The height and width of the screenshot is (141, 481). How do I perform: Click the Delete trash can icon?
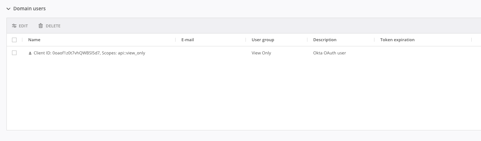point(40,26)
